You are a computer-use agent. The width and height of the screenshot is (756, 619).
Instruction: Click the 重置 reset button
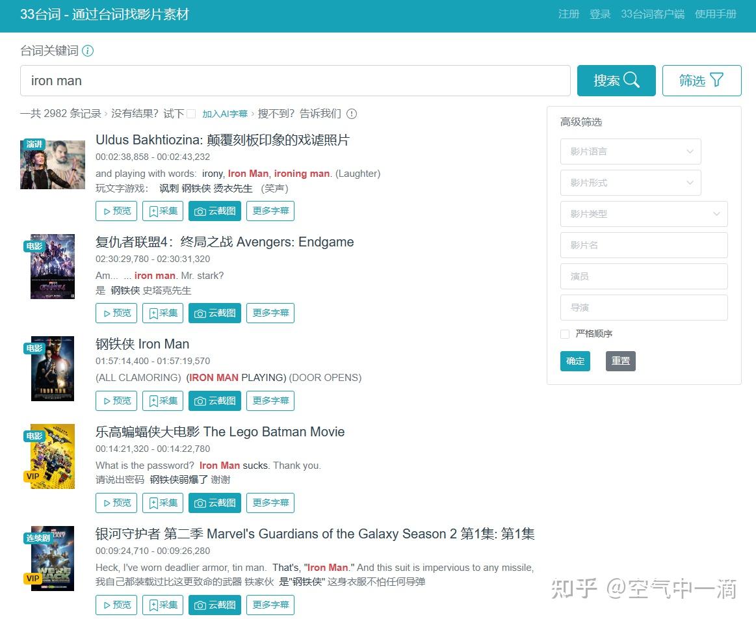click(621, 361)
